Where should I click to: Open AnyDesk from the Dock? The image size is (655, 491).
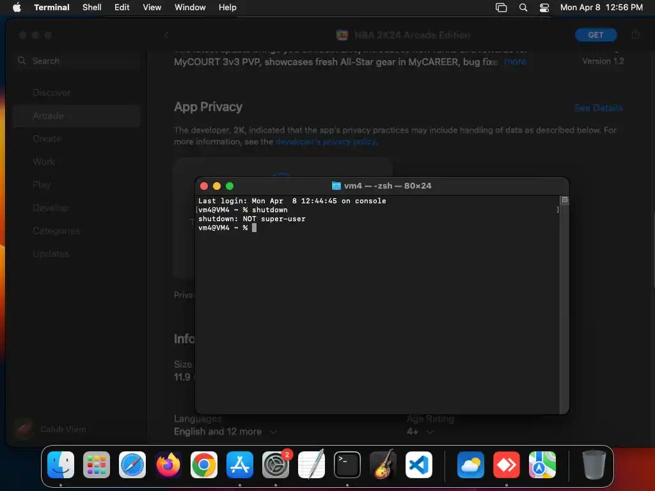(507, 465)
